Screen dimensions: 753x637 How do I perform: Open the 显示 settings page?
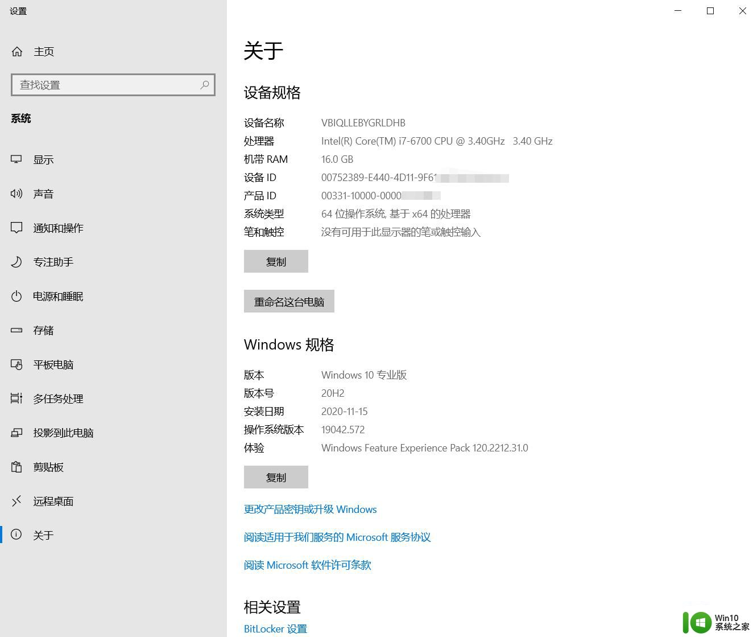coord(113,159)
